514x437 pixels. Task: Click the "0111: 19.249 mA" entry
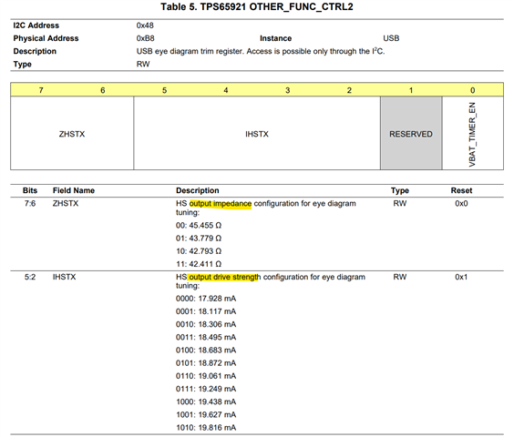(x=206, y=389)
